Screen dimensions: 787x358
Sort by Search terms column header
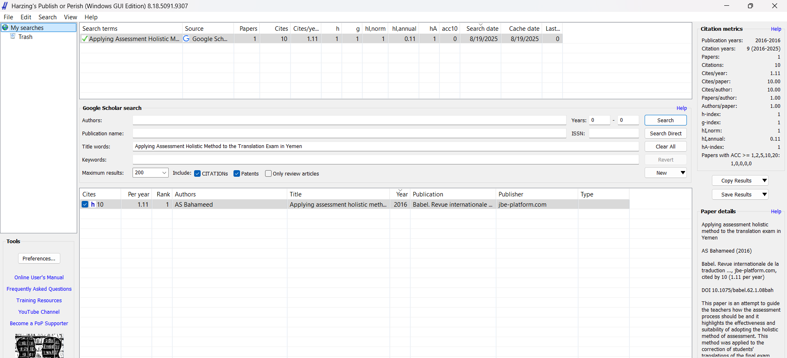[131, 28]
